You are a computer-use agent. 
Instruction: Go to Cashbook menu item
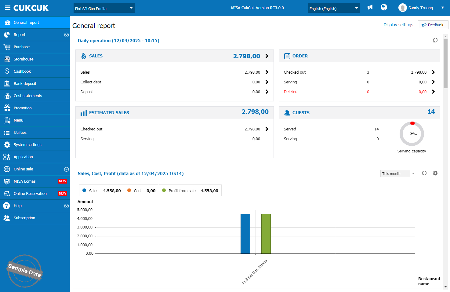[22, 71]
